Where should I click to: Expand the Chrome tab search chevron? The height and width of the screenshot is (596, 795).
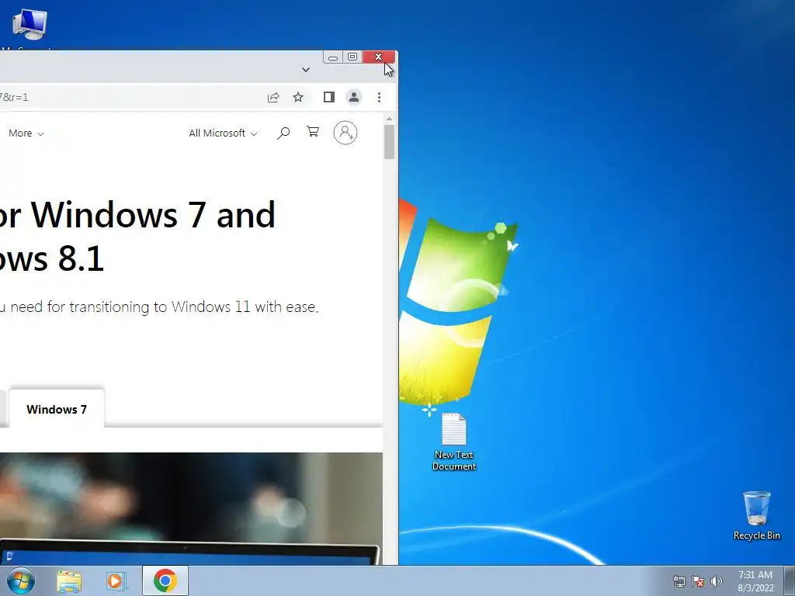coord(306,69)
